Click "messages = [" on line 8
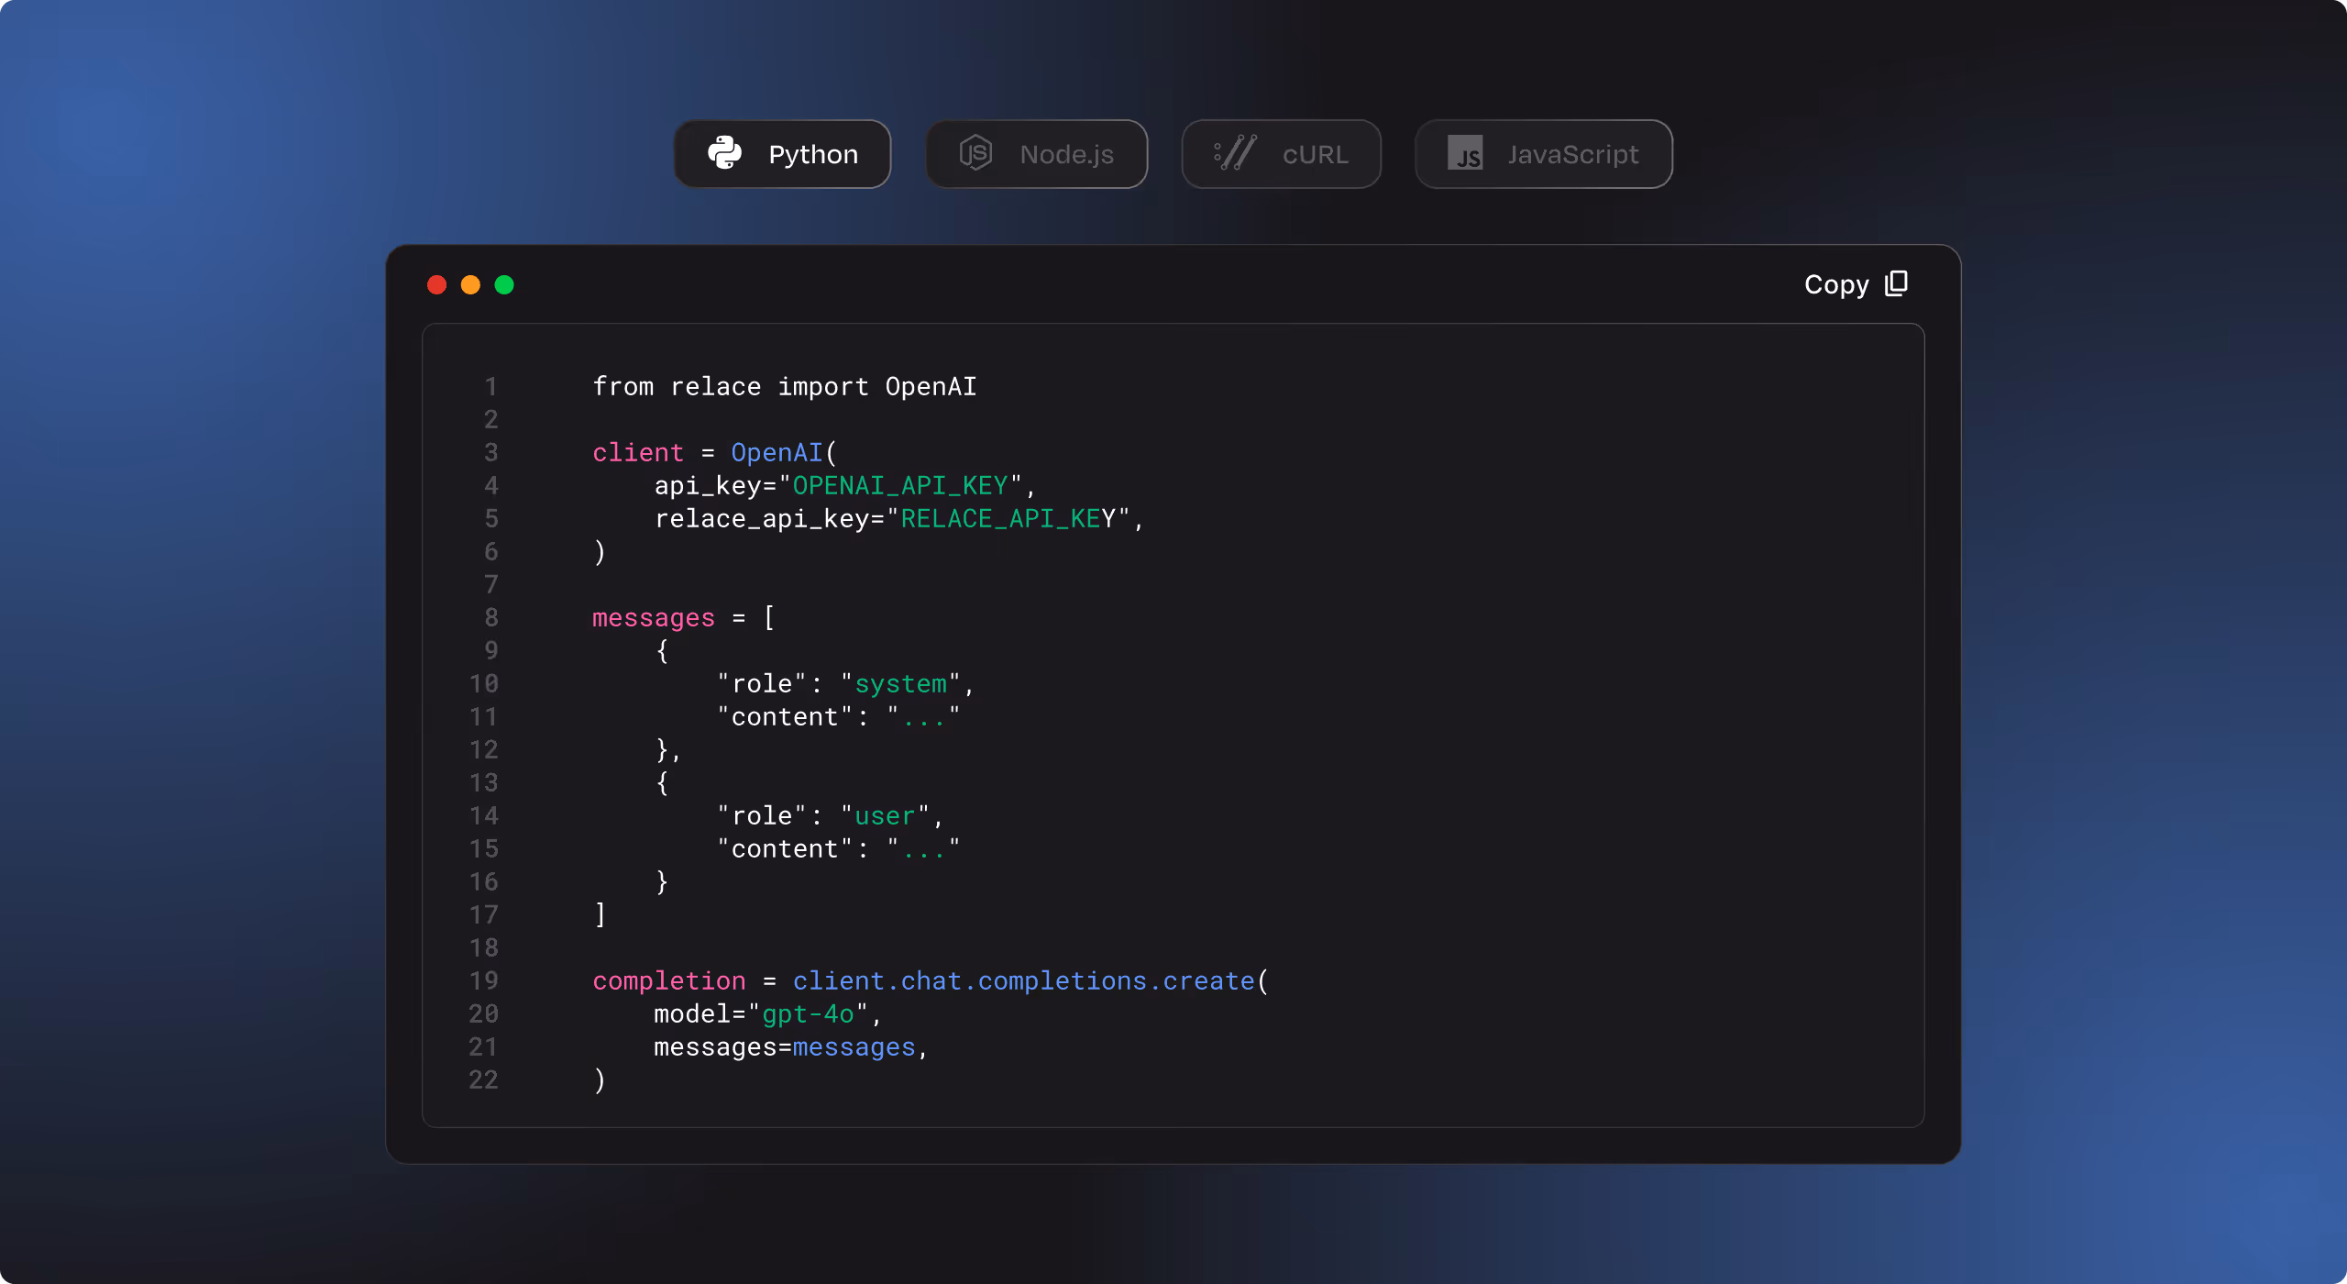The width and height of the screenshot is (2347, 1284). click(684, 617)
